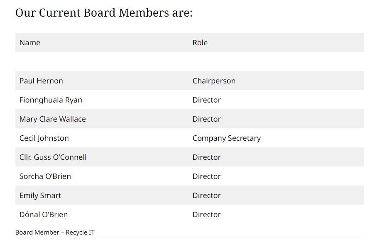Select the Paul Hernon name cell

point(41,81)
